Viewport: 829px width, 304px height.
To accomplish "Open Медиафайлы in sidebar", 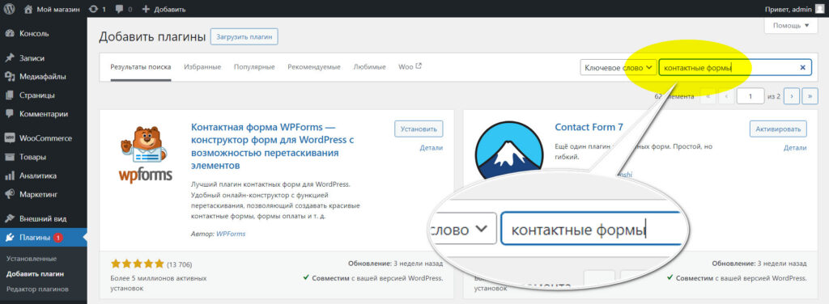I will click(x=44, y=77).
